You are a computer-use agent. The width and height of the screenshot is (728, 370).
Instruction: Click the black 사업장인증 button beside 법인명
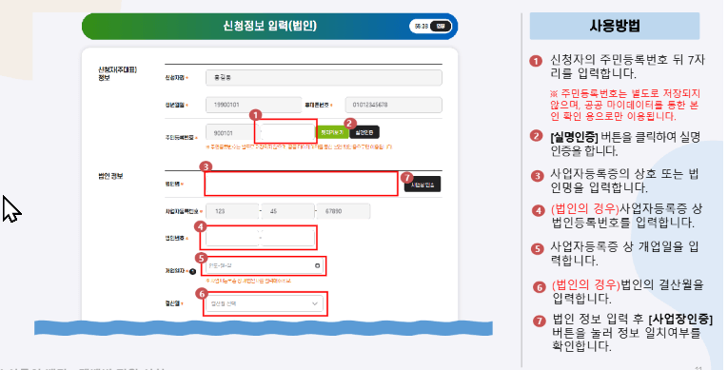[423, 185]
